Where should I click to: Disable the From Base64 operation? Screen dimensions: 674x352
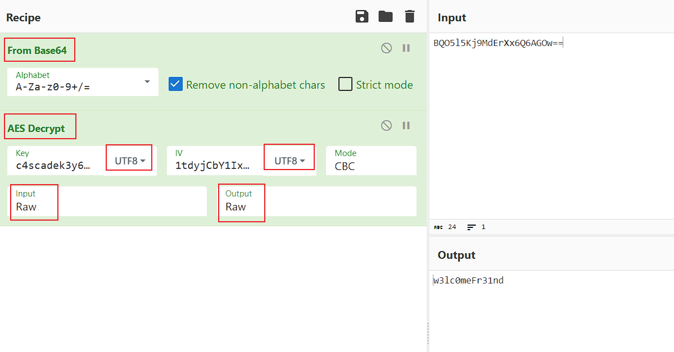[x=386, y=48]
